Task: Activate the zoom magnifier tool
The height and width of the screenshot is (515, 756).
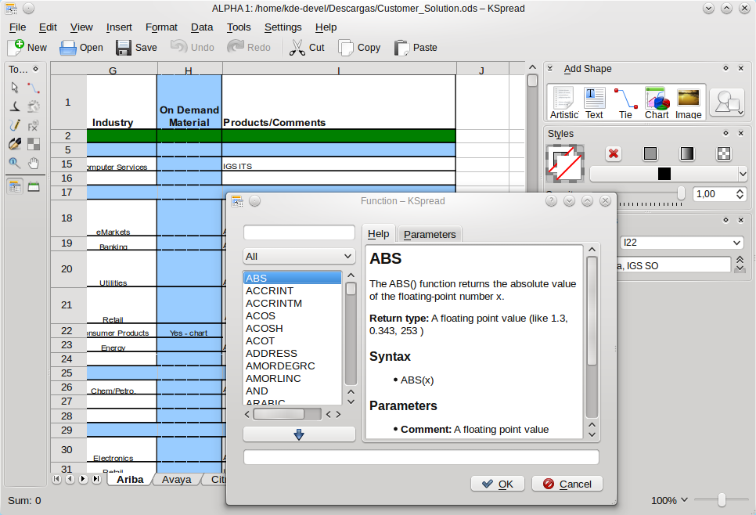Action: [x=14, y=163]
